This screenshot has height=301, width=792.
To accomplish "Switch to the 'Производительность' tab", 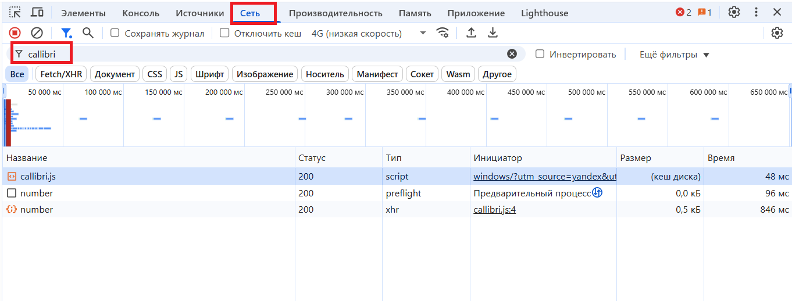I will click(336, 13).
